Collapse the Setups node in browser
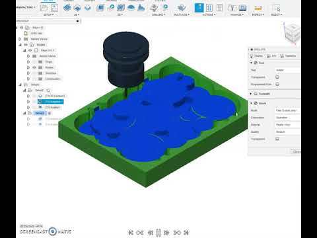 point(20,85)
